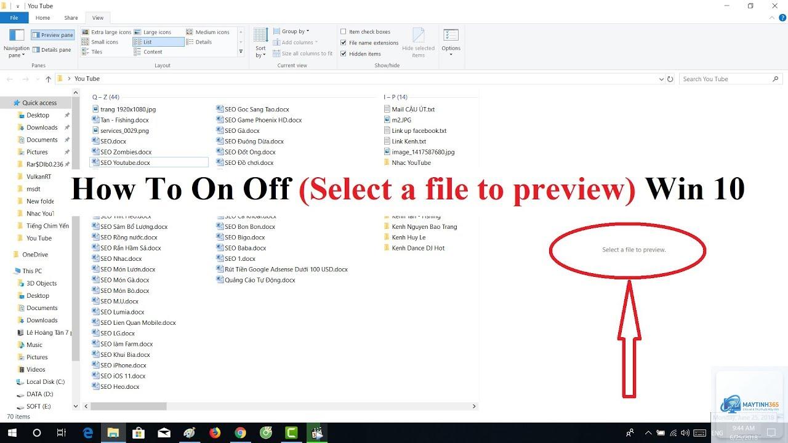
Task: Toggle the Details pane button
Action: [52, 50]
